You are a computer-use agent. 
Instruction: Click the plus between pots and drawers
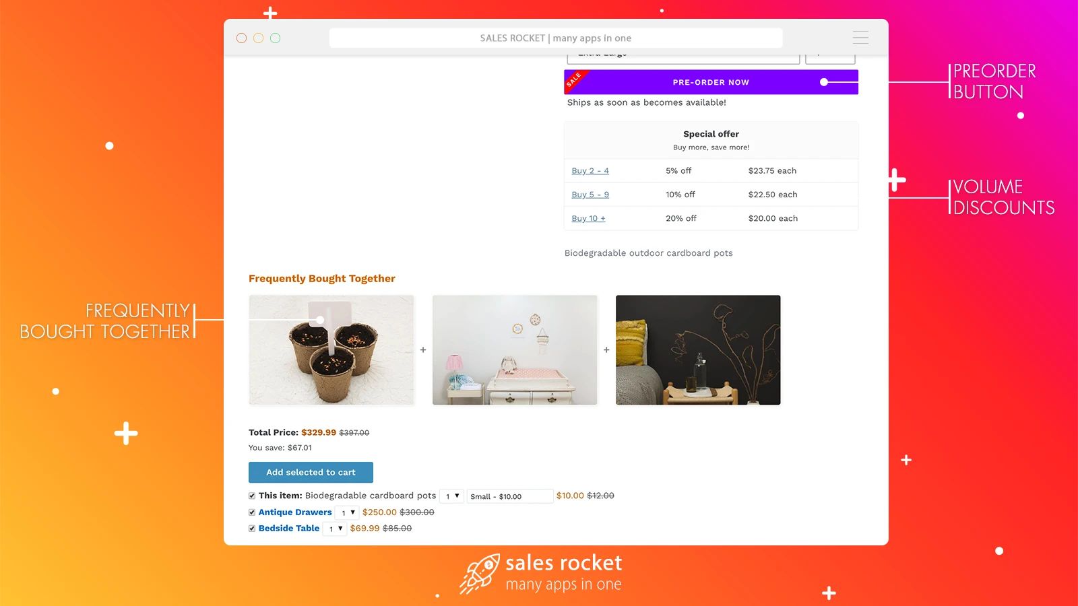point(423,350)
